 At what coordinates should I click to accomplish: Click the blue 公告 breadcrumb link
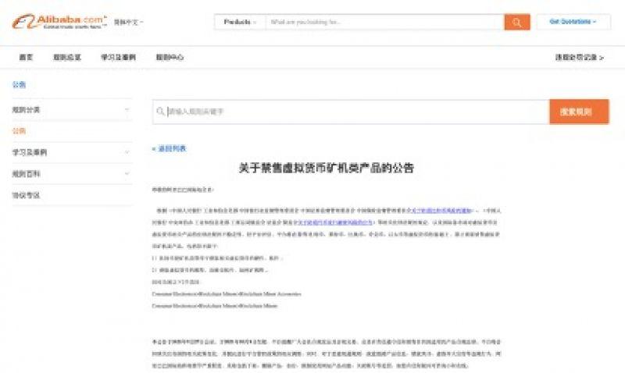coord(19,84)
